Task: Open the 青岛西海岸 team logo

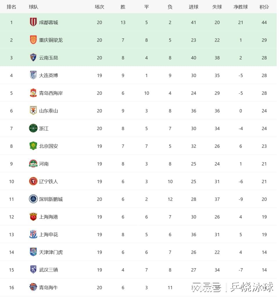Action: point(33,93)
